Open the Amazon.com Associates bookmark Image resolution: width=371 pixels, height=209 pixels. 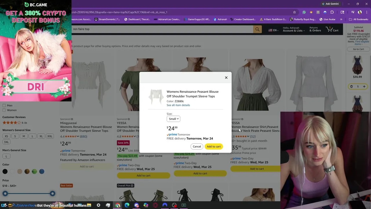tap(81, 19)
